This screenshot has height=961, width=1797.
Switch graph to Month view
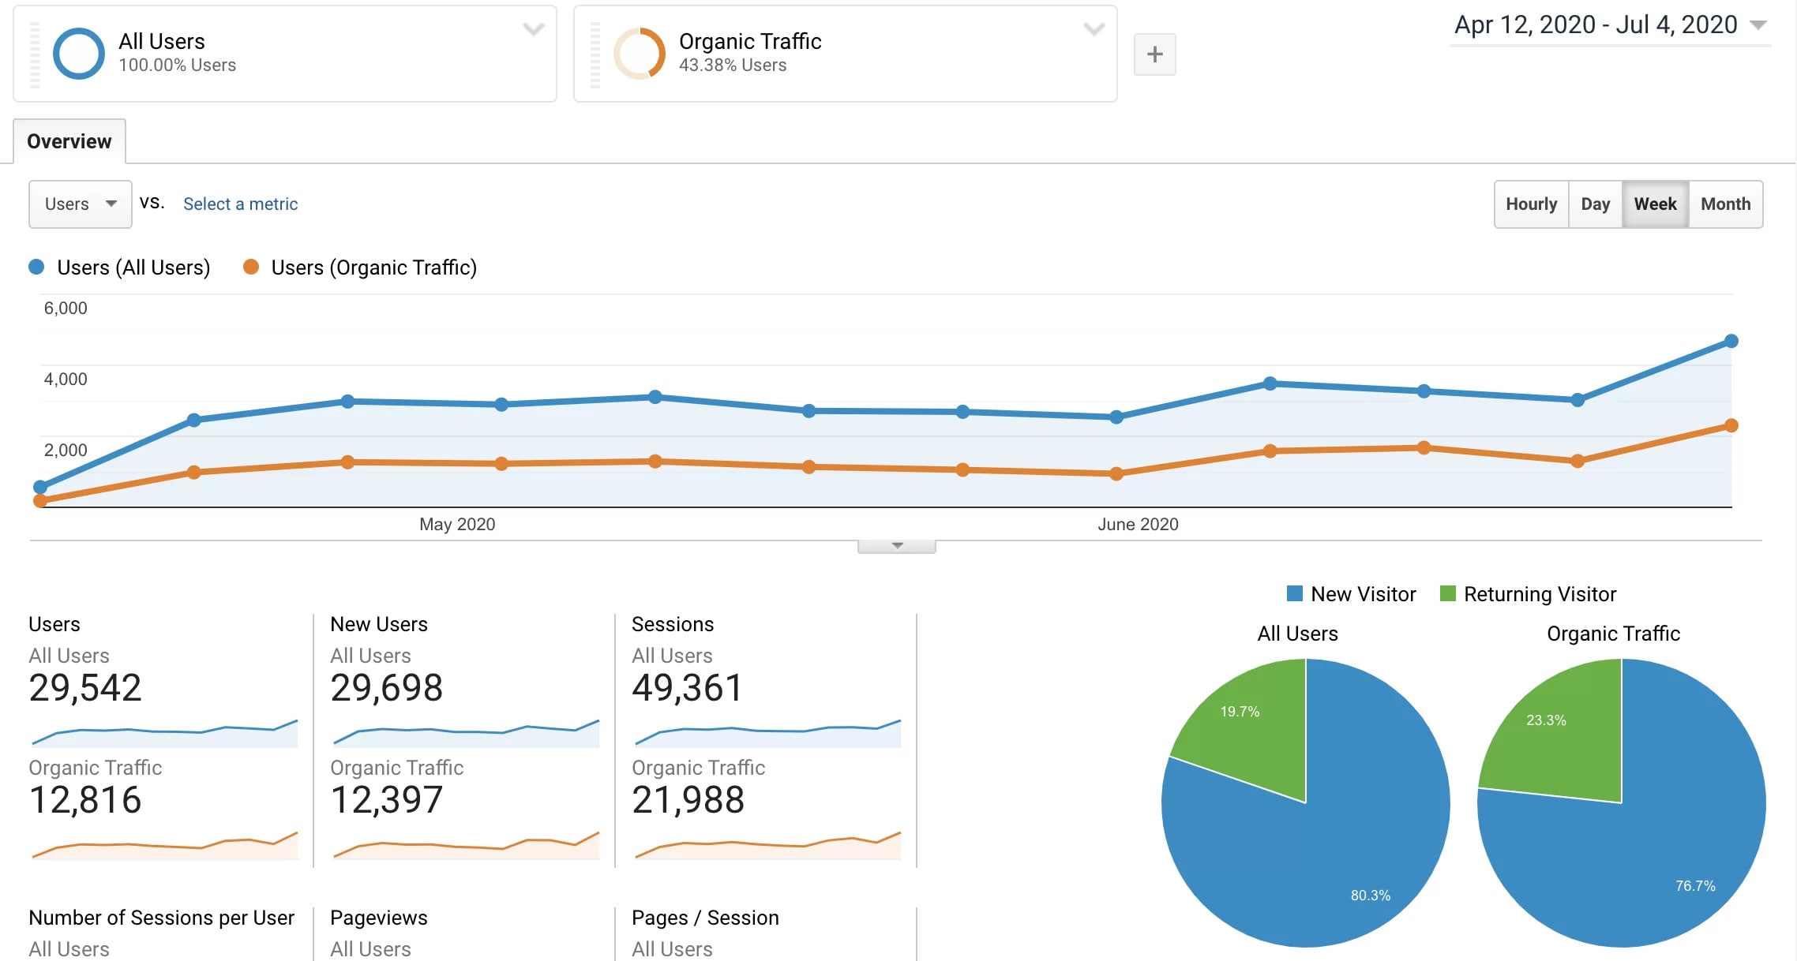(x=1725, y=204)
